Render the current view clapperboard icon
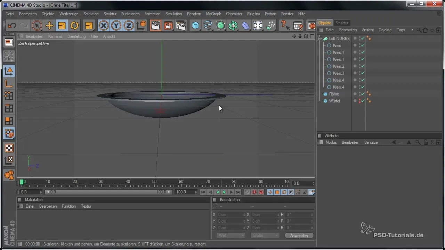Image resolution: width=445 pixels, height=250 pixels. coord(155,25)
